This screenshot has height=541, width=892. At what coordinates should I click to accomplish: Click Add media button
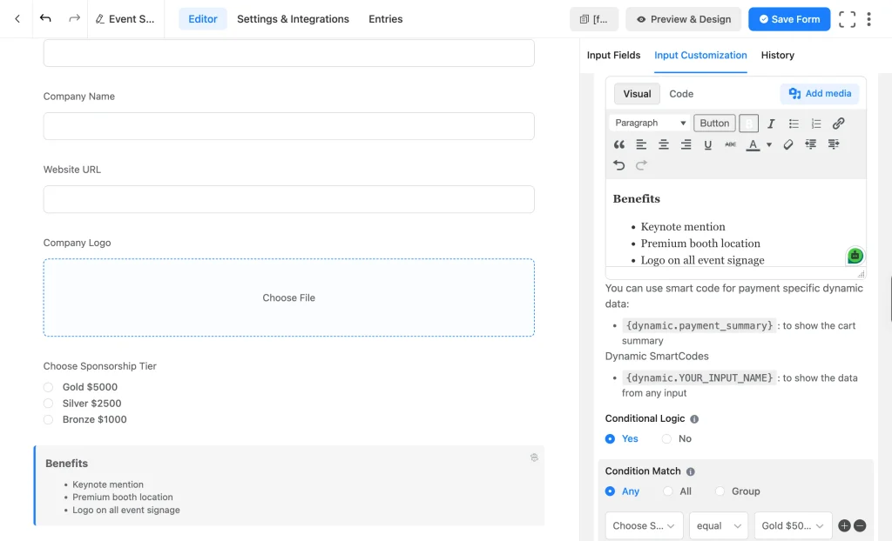click(x=820, y=93)
